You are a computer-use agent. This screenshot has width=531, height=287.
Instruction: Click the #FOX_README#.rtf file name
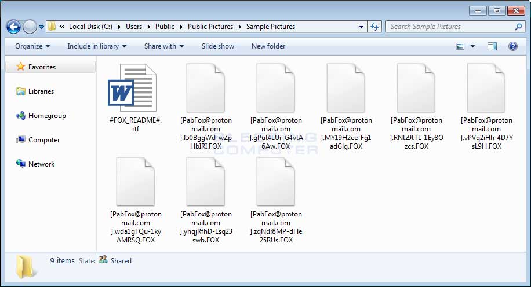[136, 124]
